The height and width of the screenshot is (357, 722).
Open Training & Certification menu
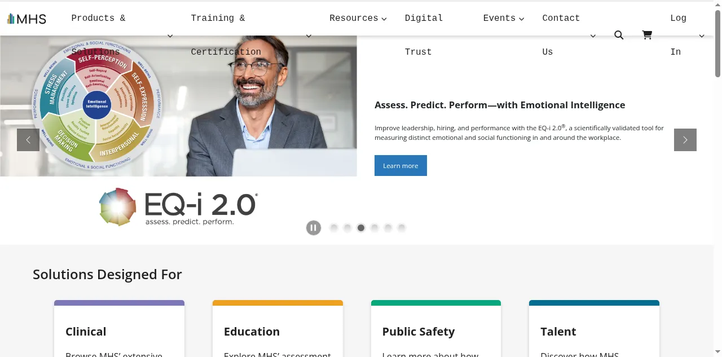226,35
